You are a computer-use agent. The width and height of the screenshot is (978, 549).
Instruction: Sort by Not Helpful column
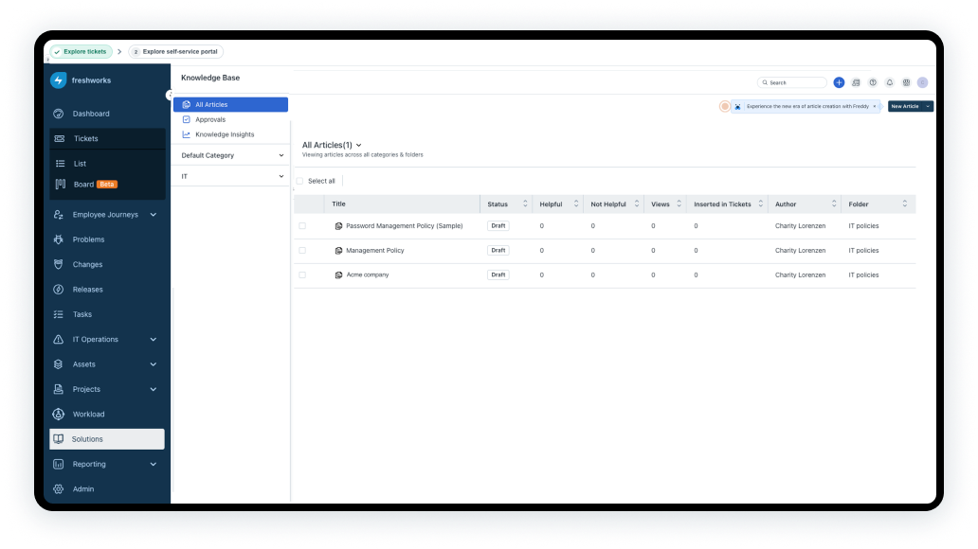pyautogui.click(x=637, y=204)
